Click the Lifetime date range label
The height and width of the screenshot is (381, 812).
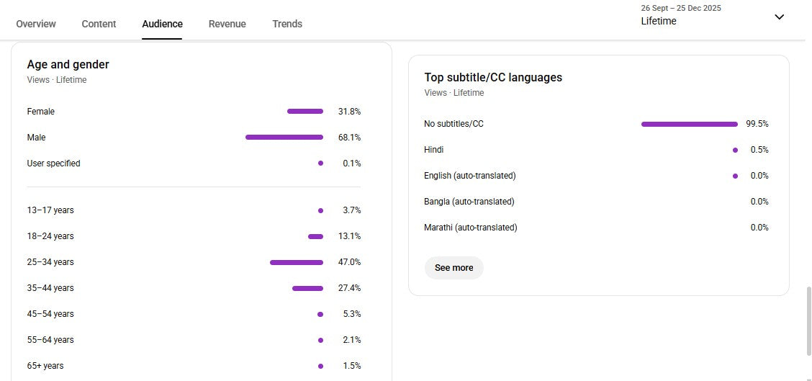click(659, 21)
